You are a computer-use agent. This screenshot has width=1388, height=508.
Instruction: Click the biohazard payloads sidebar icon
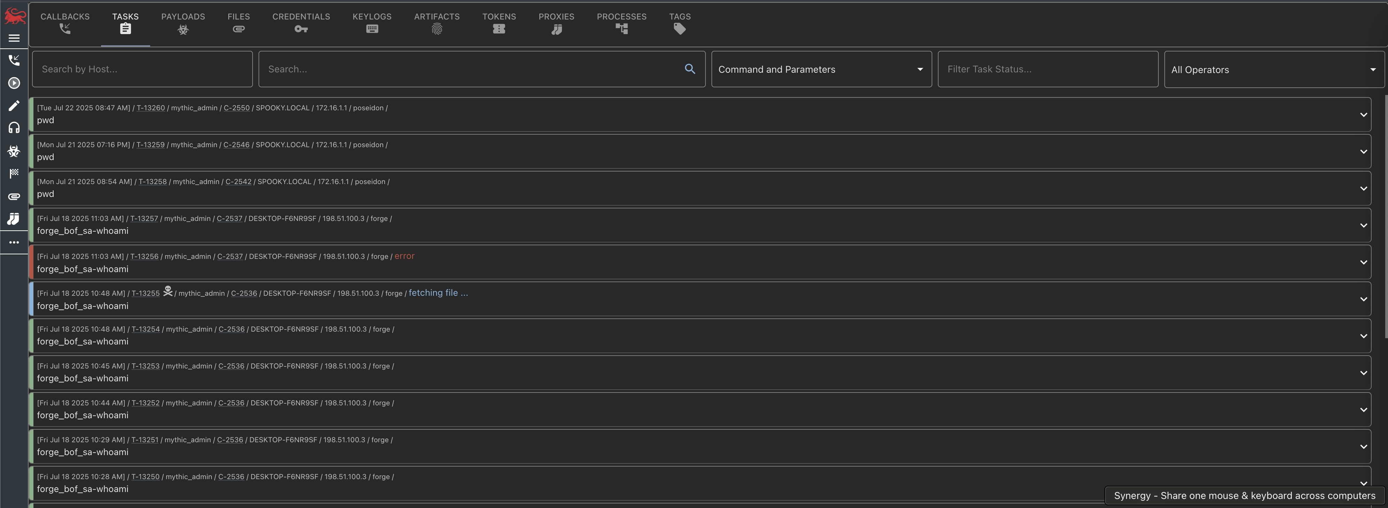(15, 151)
